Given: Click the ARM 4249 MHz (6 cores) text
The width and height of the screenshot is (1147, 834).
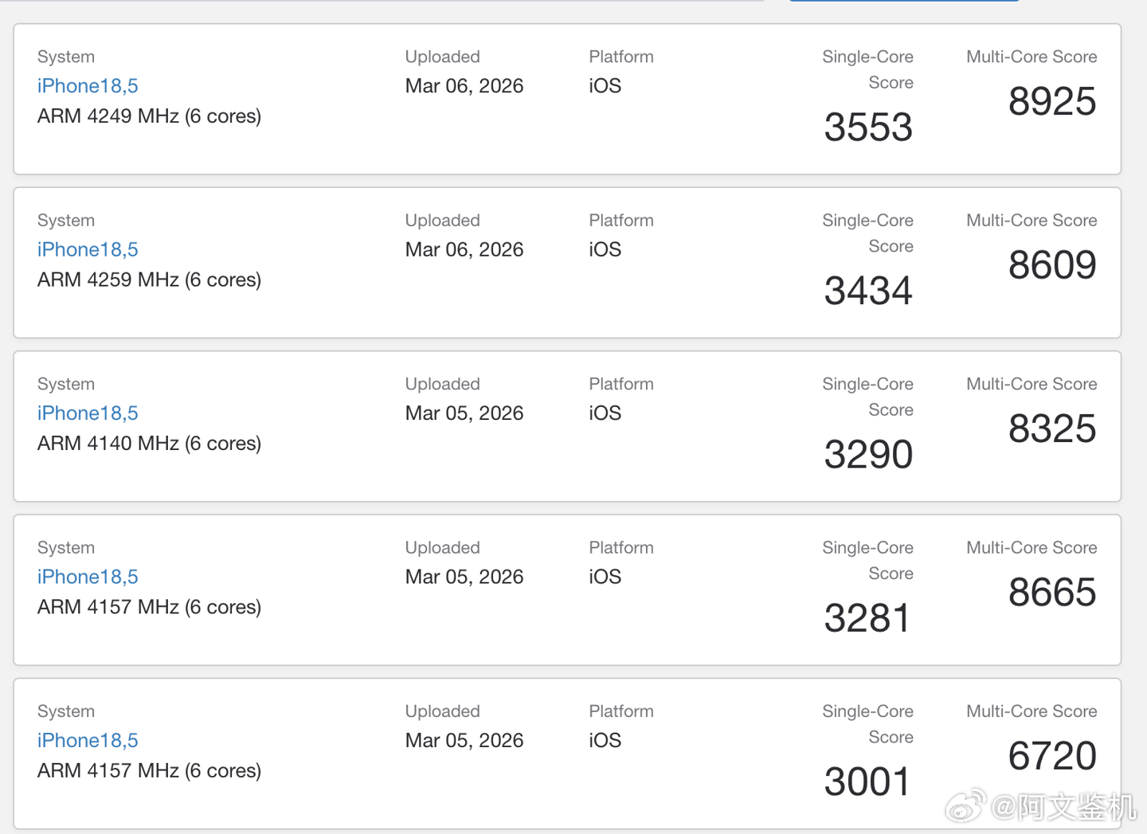Looking at the screenshot, I should coord(149,116).
